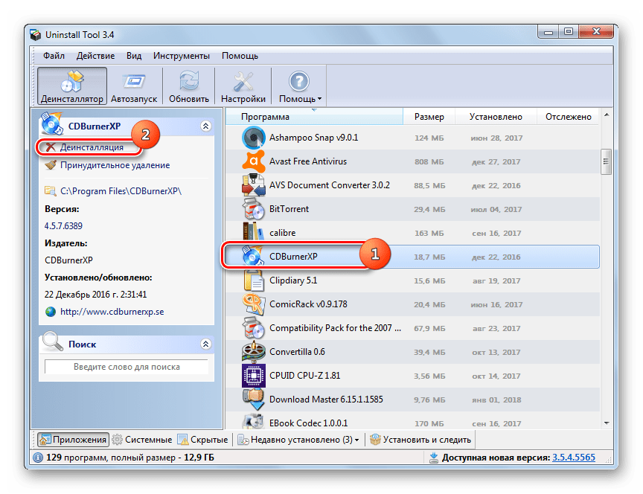Viewport: 643px width, 494px height.
Task: Open new version 3.5.4.5565 link
Action: [x=574, y=458]
